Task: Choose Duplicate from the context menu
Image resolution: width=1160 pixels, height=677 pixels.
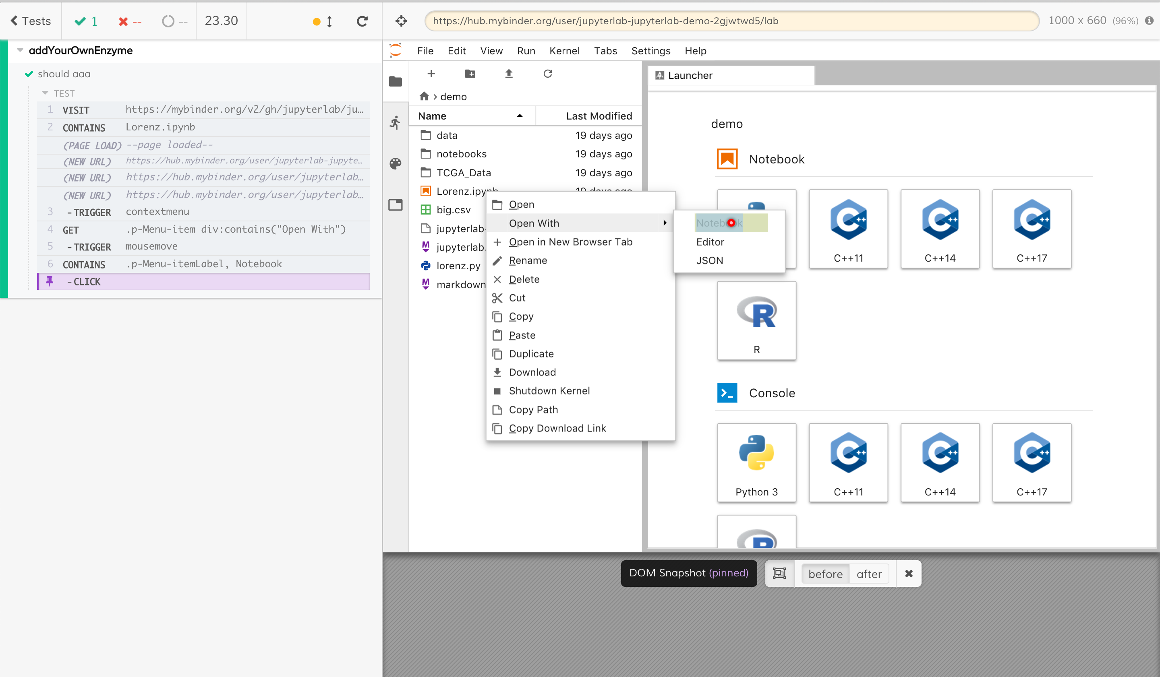Action: point(531,354)
